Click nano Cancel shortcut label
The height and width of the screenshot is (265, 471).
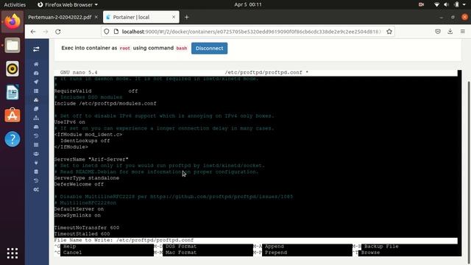72,252
